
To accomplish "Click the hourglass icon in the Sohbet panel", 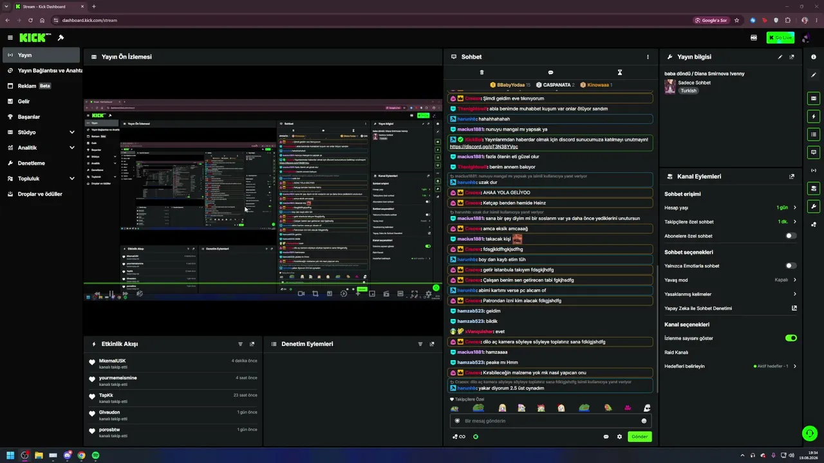I will tap(620, 73).
